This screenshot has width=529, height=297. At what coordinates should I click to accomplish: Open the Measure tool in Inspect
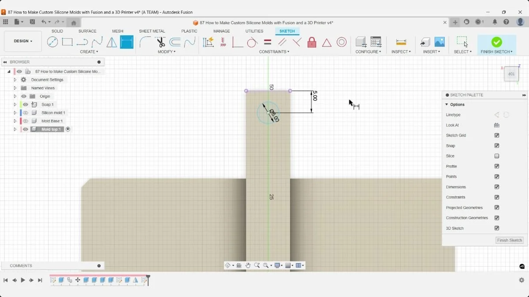[401, 42]
